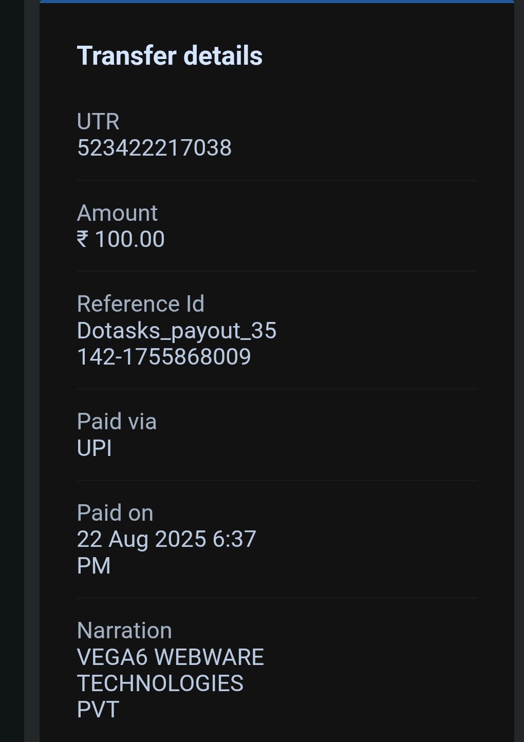
Task: Click the PM time suffix
Action: coord(93,566)
